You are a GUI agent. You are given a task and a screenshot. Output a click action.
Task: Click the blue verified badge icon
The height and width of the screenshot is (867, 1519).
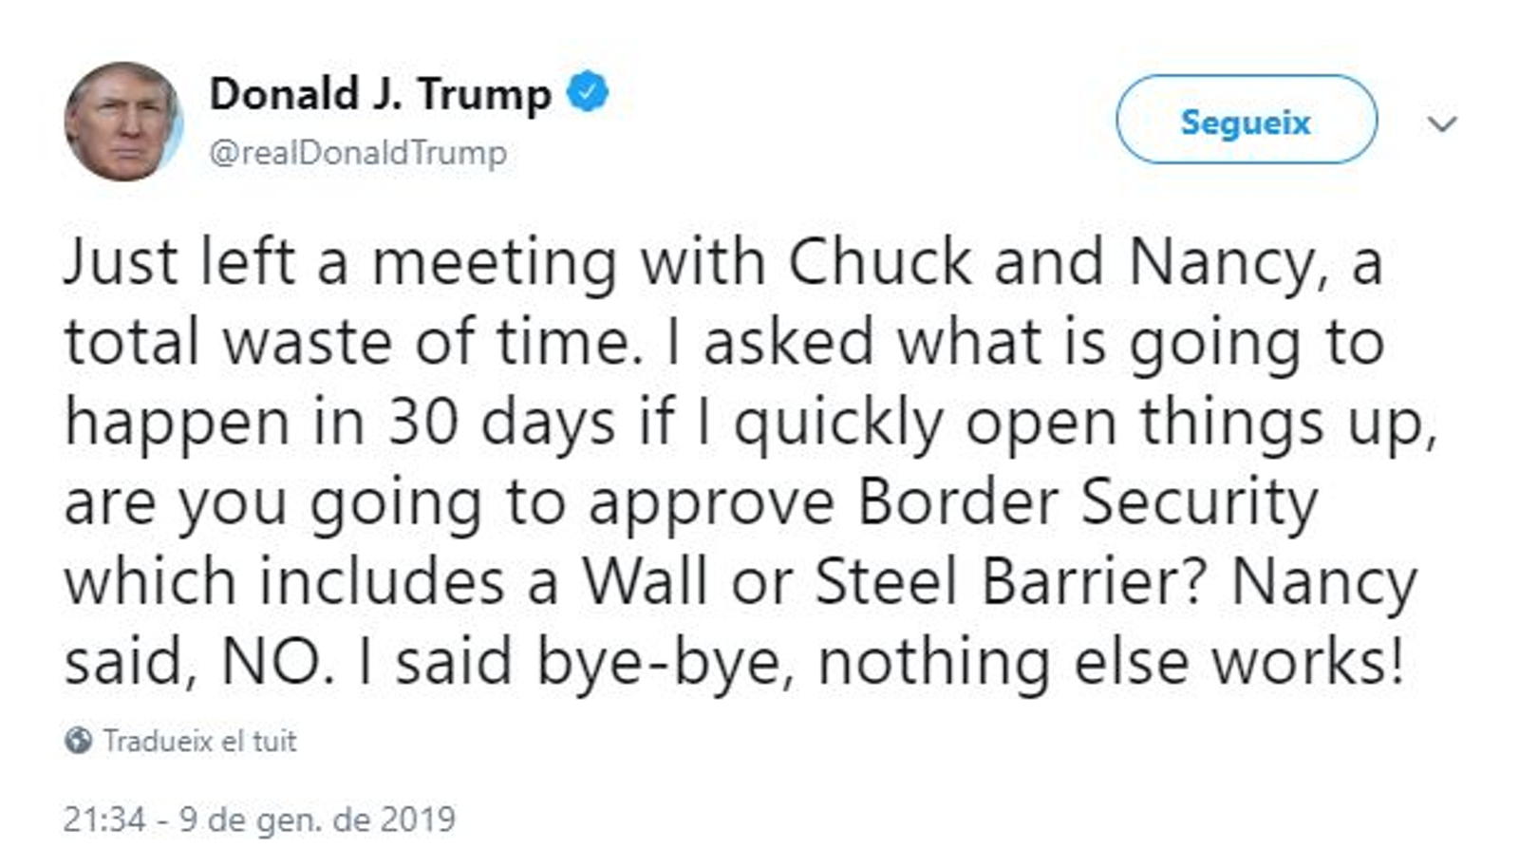click(x=588, y=92)
